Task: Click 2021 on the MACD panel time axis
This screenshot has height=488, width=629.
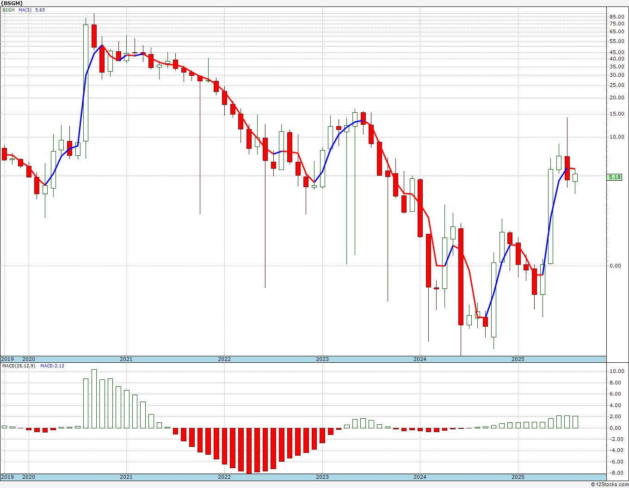Action: pos(126,477)
